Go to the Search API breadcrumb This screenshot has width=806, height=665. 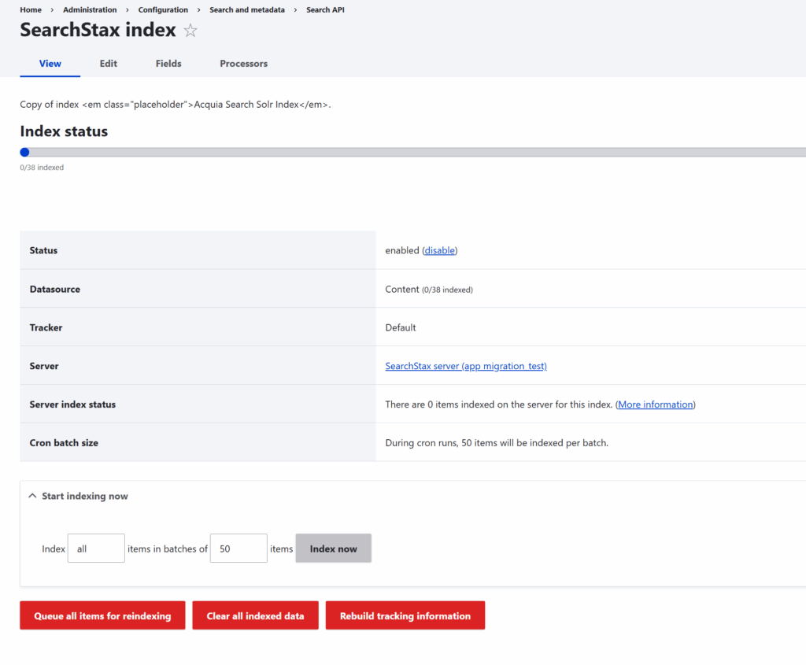pyautogui.click(x=325, y=9)
